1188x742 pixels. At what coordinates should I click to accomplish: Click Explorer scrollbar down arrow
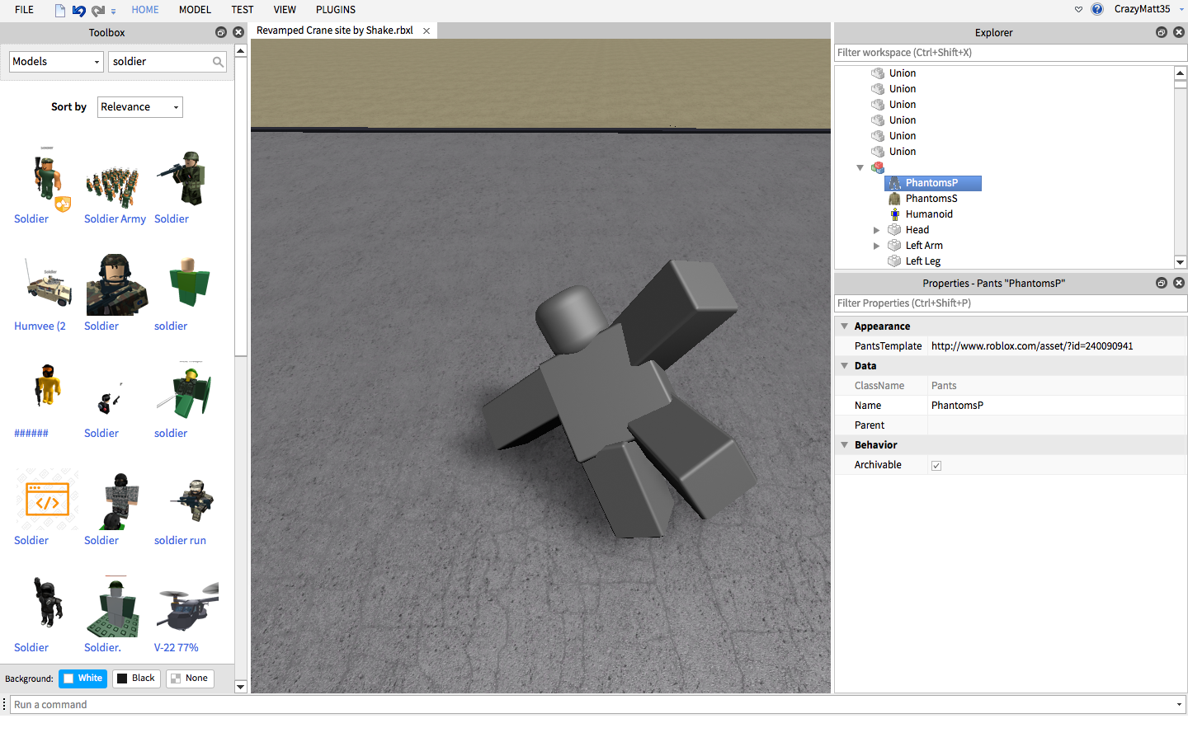[x=1181, y=262]
